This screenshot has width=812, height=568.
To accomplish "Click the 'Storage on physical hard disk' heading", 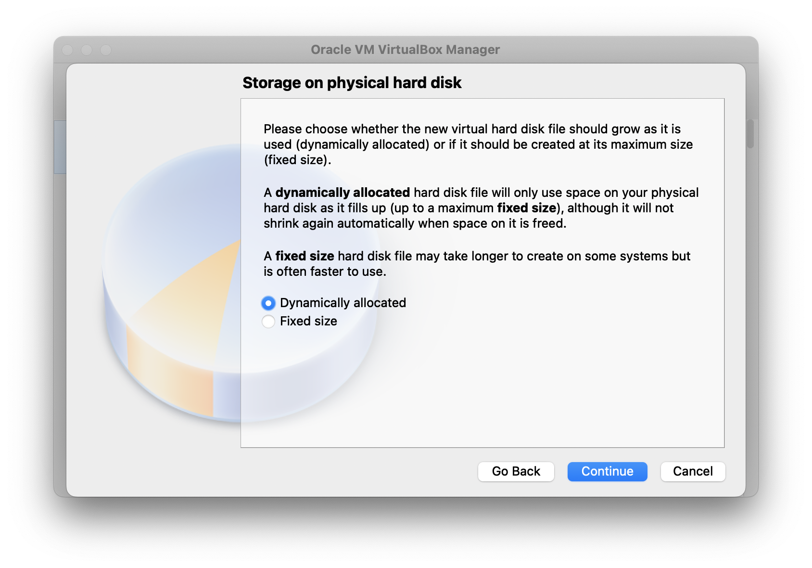I will point(352,83).
